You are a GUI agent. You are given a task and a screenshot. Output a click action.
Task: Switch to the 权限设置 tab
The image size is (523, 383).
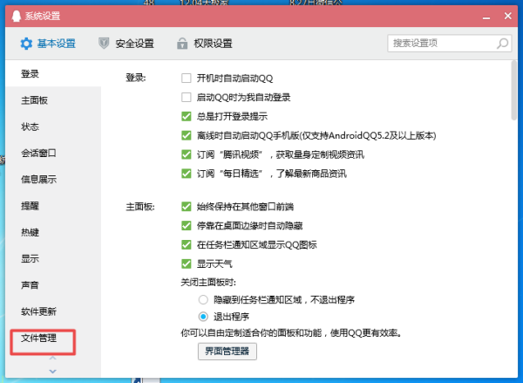point(205,44)
